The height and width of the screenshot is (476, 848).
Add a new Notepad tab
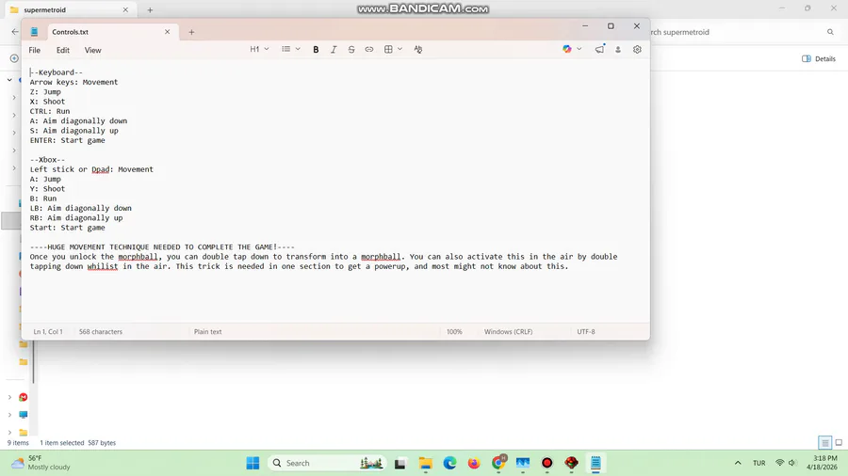(x=191, y=32)
